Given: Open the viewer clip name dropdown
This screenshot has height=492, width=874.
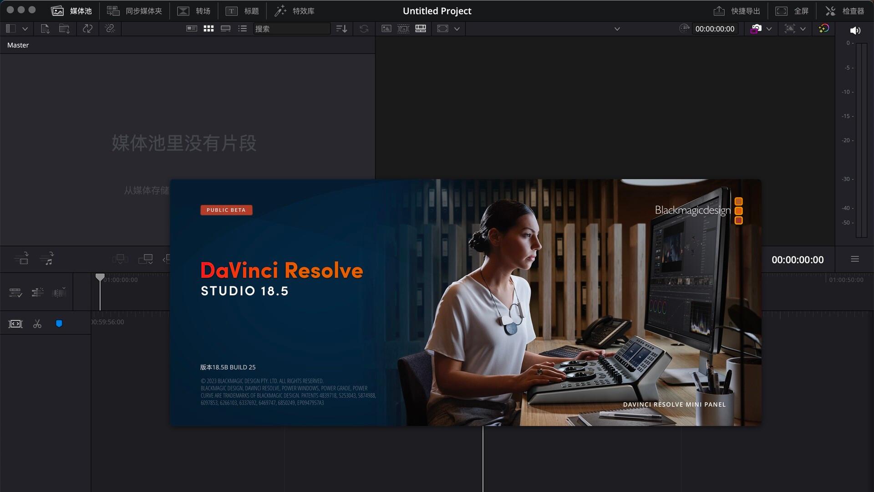Looking at the screenshot, I should coord(617,29).
